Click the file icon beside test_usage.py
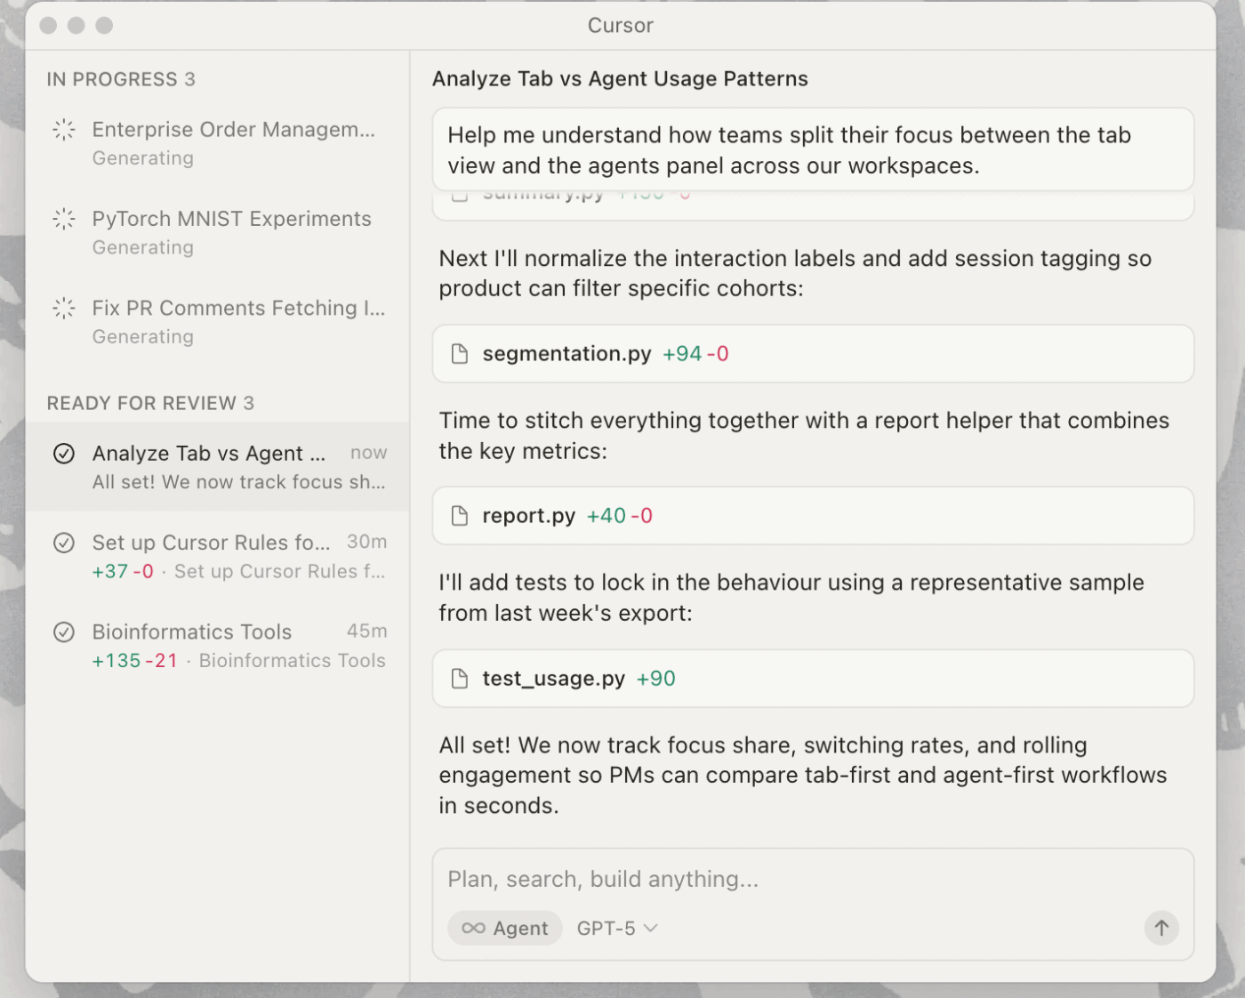This screenshot has width=1245, height=998. point(460,679)
